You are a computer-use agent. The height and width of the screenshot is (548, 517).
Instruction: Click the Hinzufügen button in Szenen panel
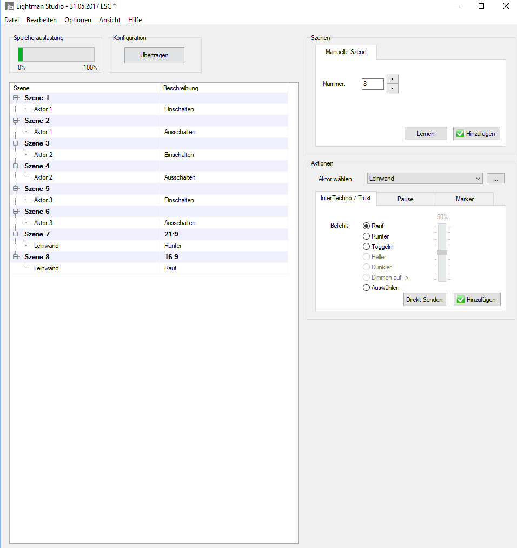476,134
